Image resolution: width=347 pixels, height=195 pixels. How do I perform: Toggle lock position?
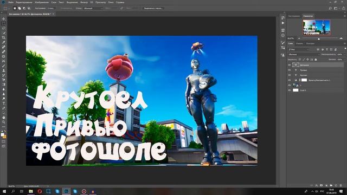[307, 60]
